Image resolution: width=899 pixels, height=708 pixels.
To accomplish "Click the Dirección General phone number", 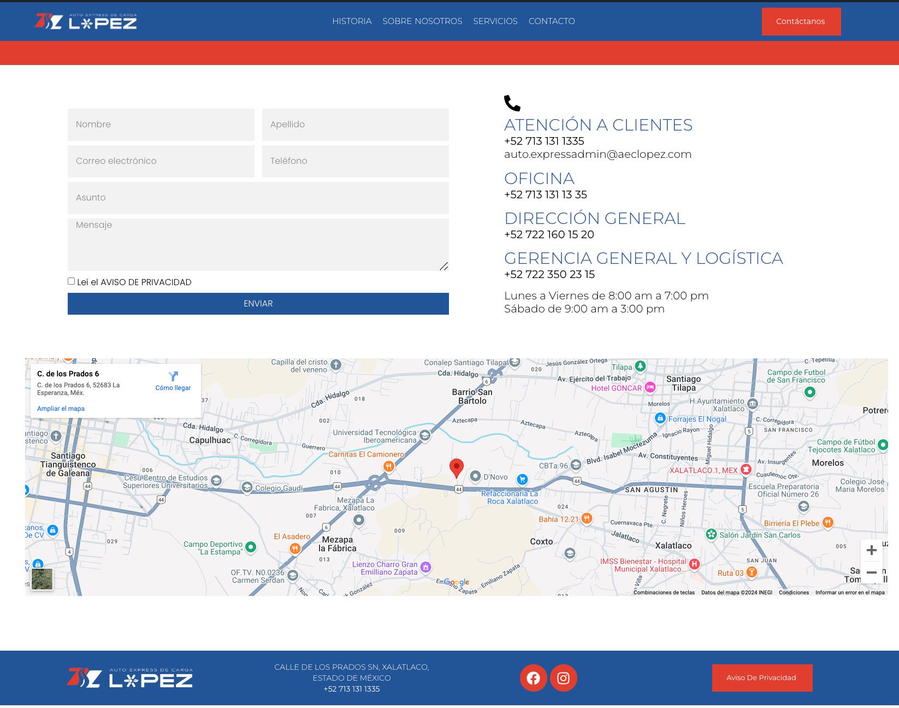I will pos(549,234).
